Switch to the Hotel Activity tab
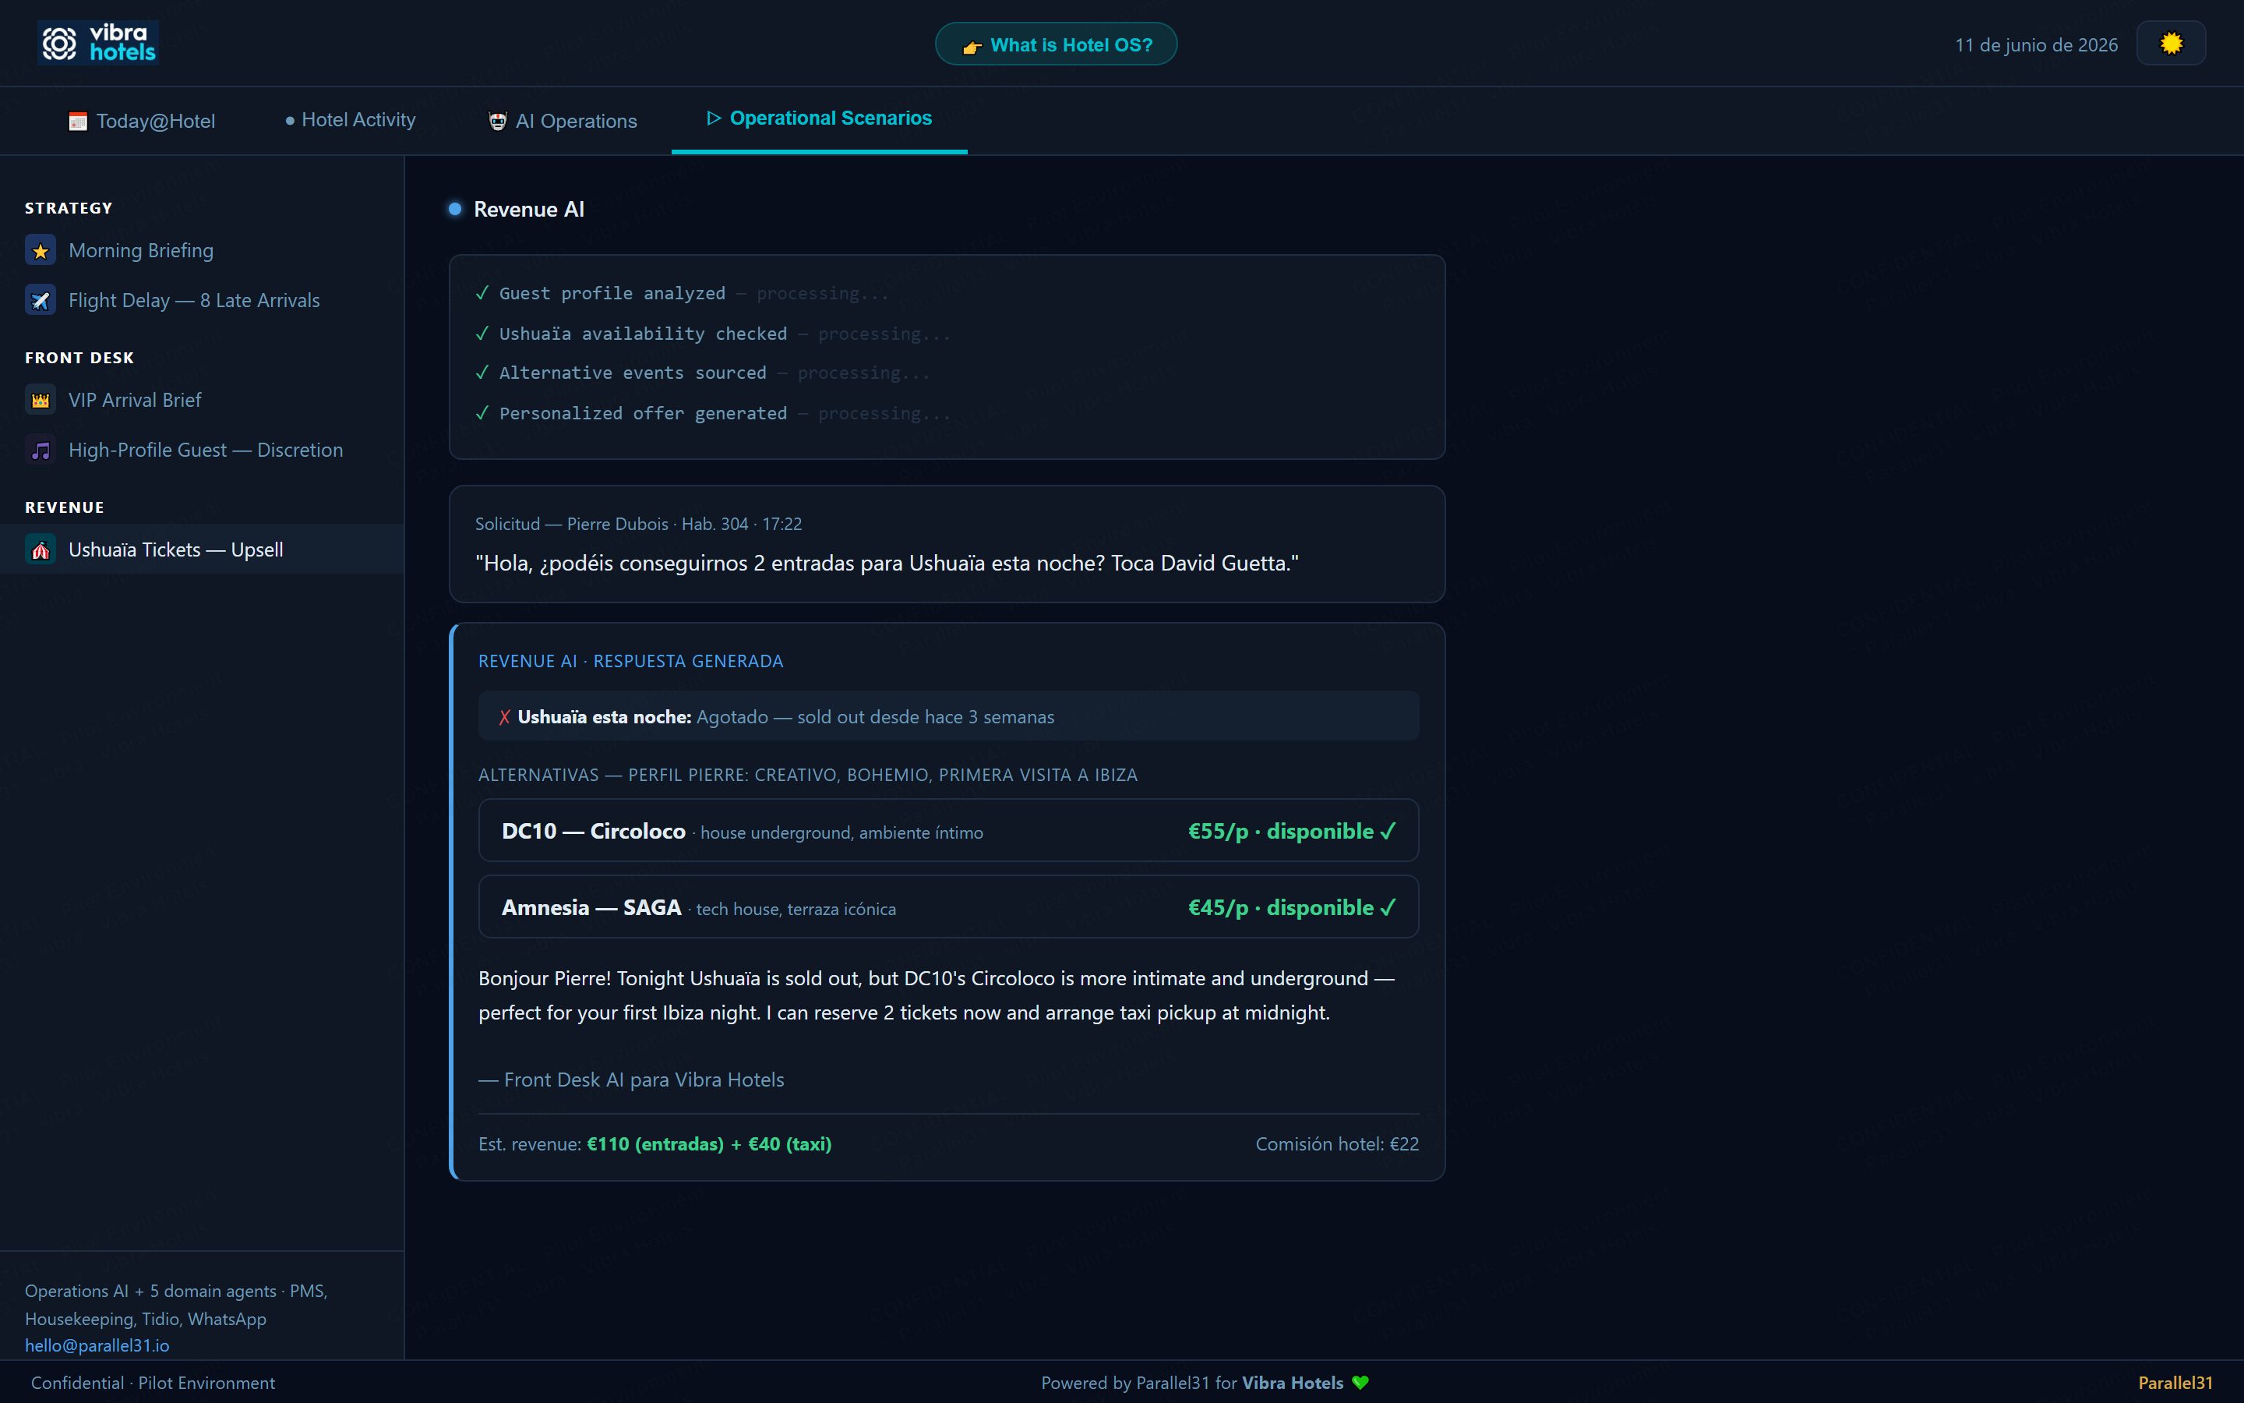Screen dimensions: 2244x1403 coord(351,120)
